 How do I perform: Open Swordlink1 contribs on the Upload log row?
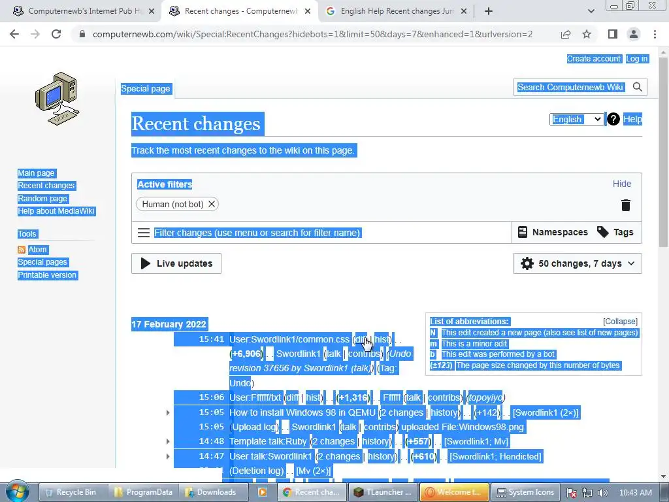click(380, 427)
